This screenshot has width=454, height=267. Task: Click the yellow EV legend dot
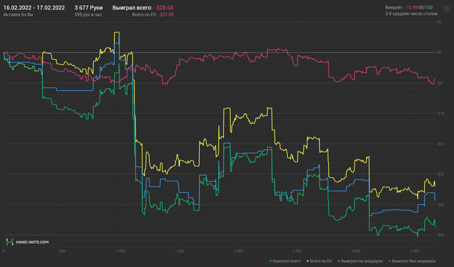pyautogui.click(x=307, y=261)
